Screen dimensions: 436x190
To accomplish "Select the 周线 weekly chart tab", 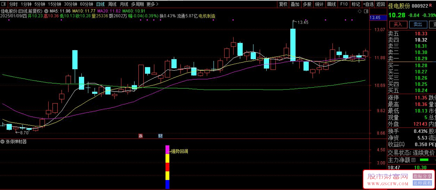I will coord(112,4).
